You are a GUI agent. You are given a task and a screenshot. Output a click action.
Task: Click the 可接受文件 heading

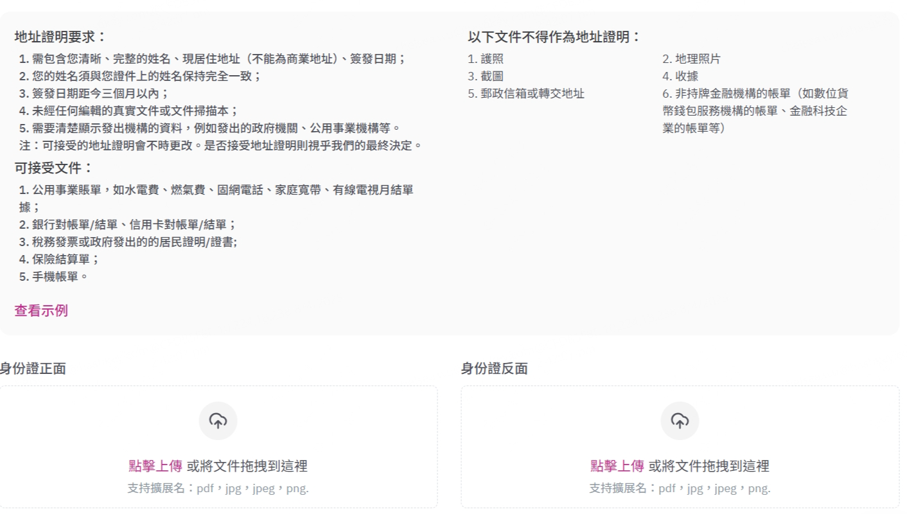54,168
